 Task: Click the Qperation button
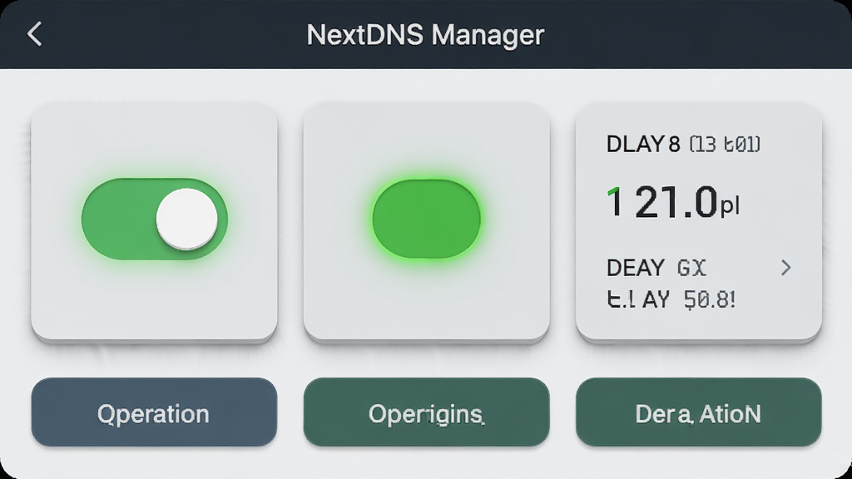[154, 412]
